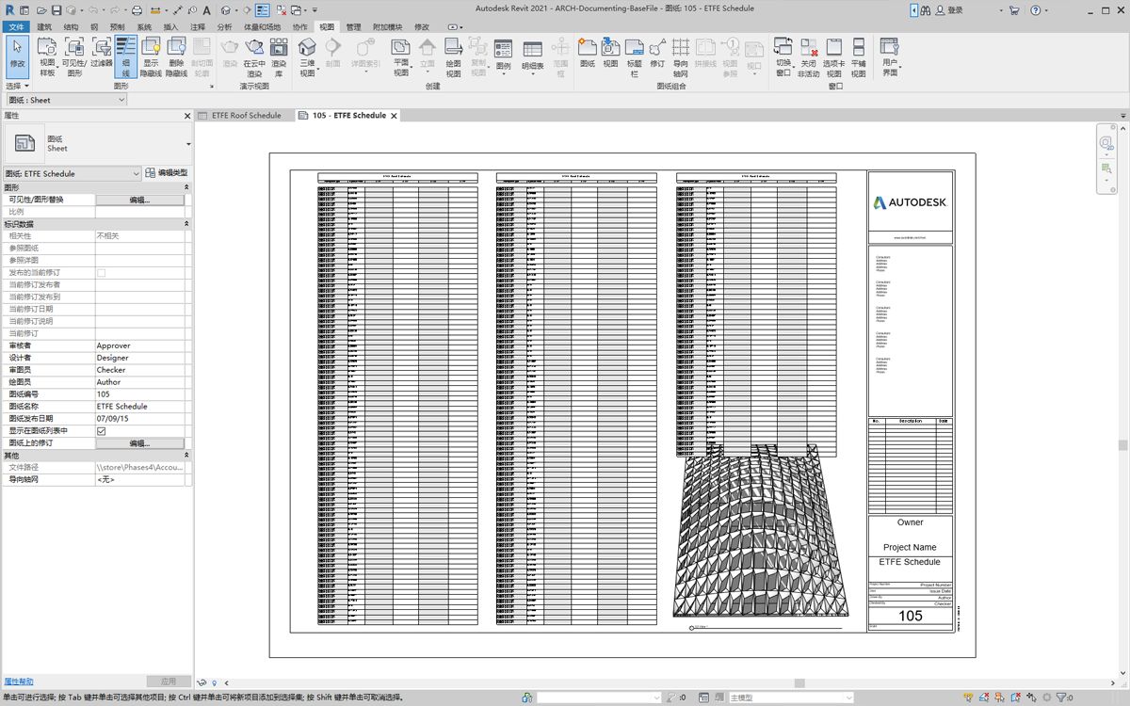Open 视图样板 (View Templates) tool

[x=47, y=56]
